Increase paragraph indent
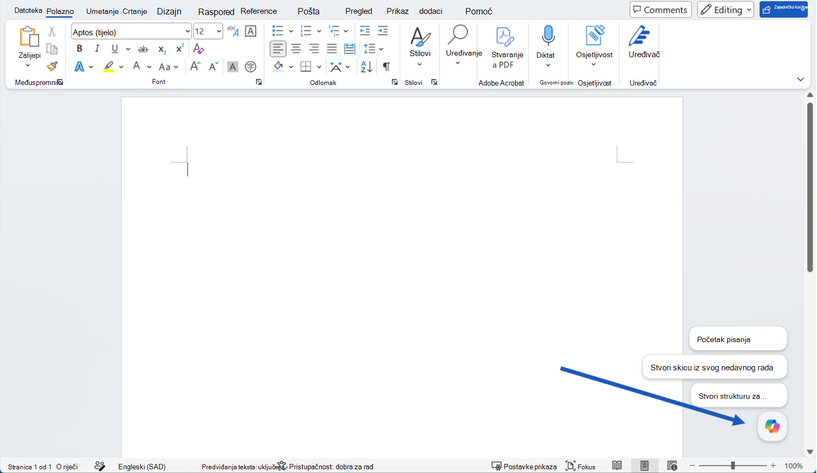The image size is (817, 473). point(383,30)
